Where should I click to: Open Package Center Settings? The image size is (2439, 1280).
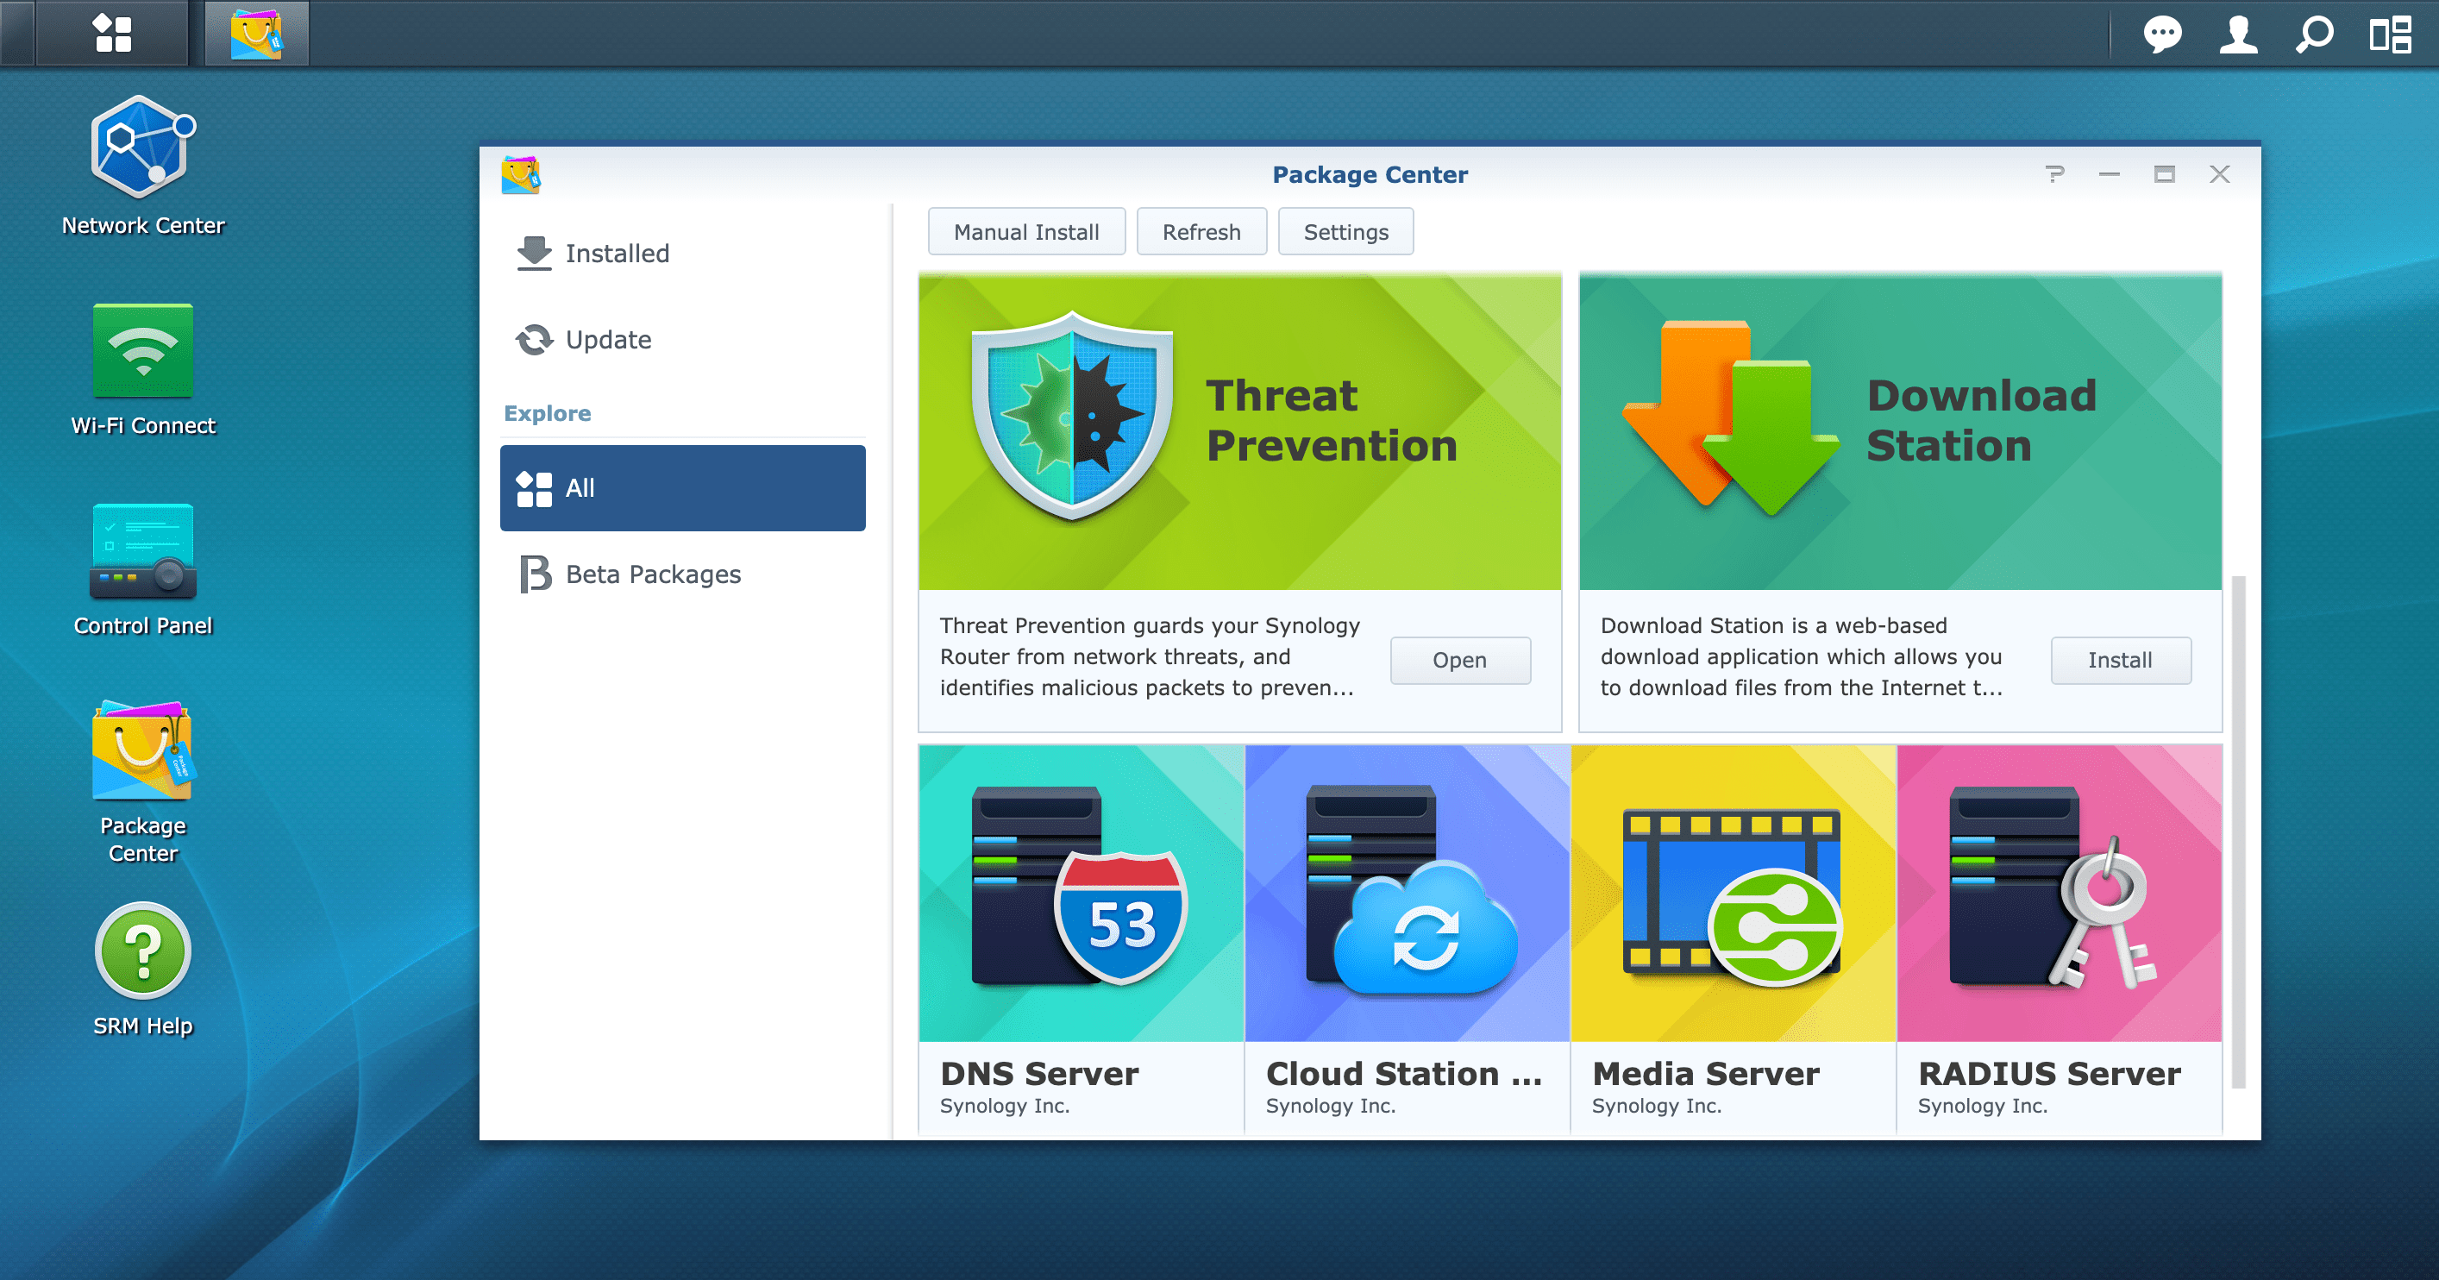(x=1345, y=232)
